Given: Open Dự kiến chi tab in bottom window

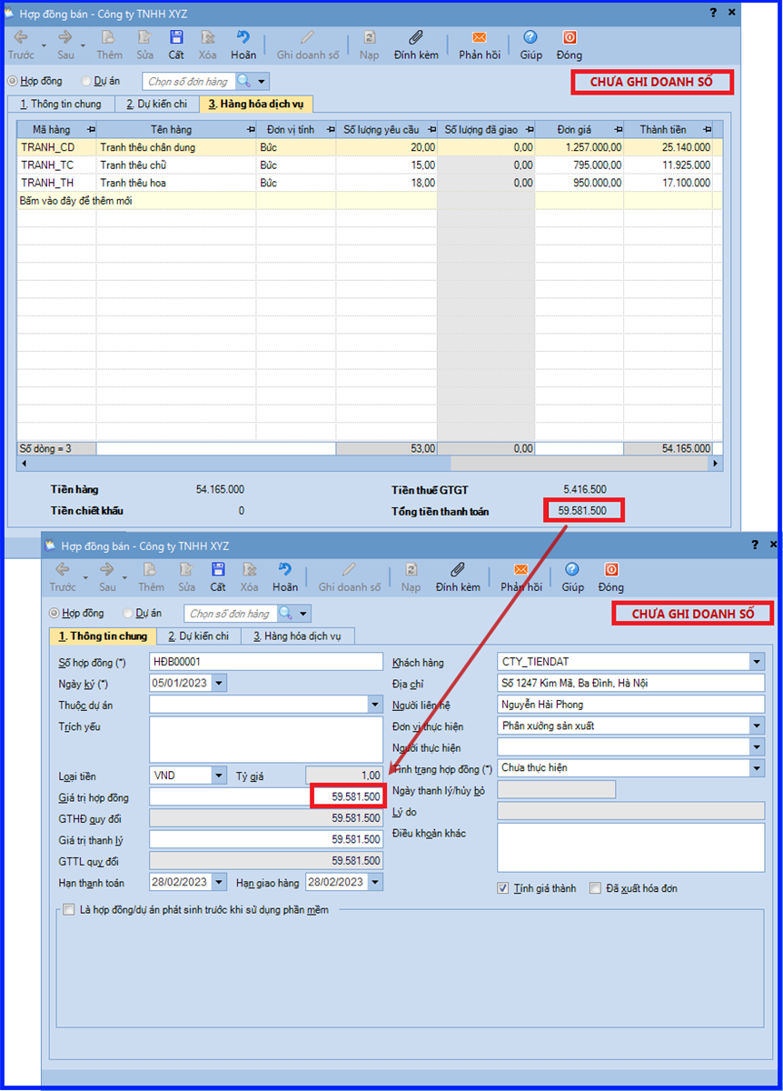Looking at the screenshot, I should 198,636.
